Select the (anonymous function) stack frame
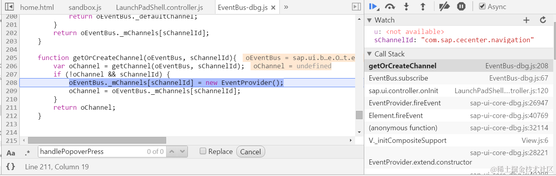This screenshot has height=176, width=556. 459,128
